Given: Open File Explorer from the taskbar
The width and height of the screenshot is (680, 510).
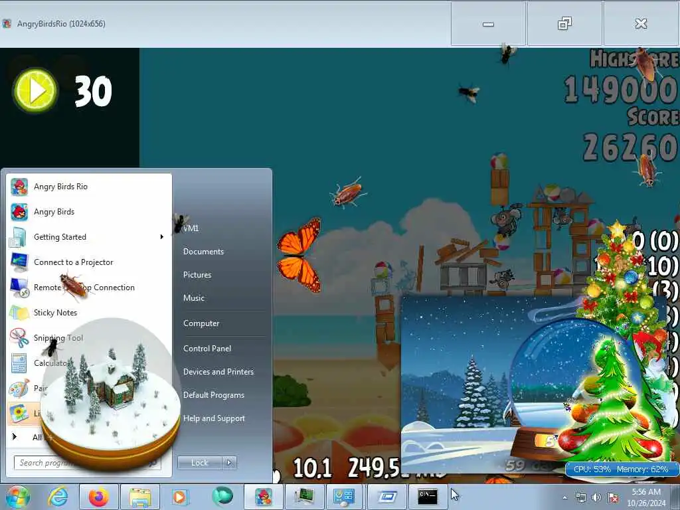Looking at the screenshot, I should (x=139, y=497).
